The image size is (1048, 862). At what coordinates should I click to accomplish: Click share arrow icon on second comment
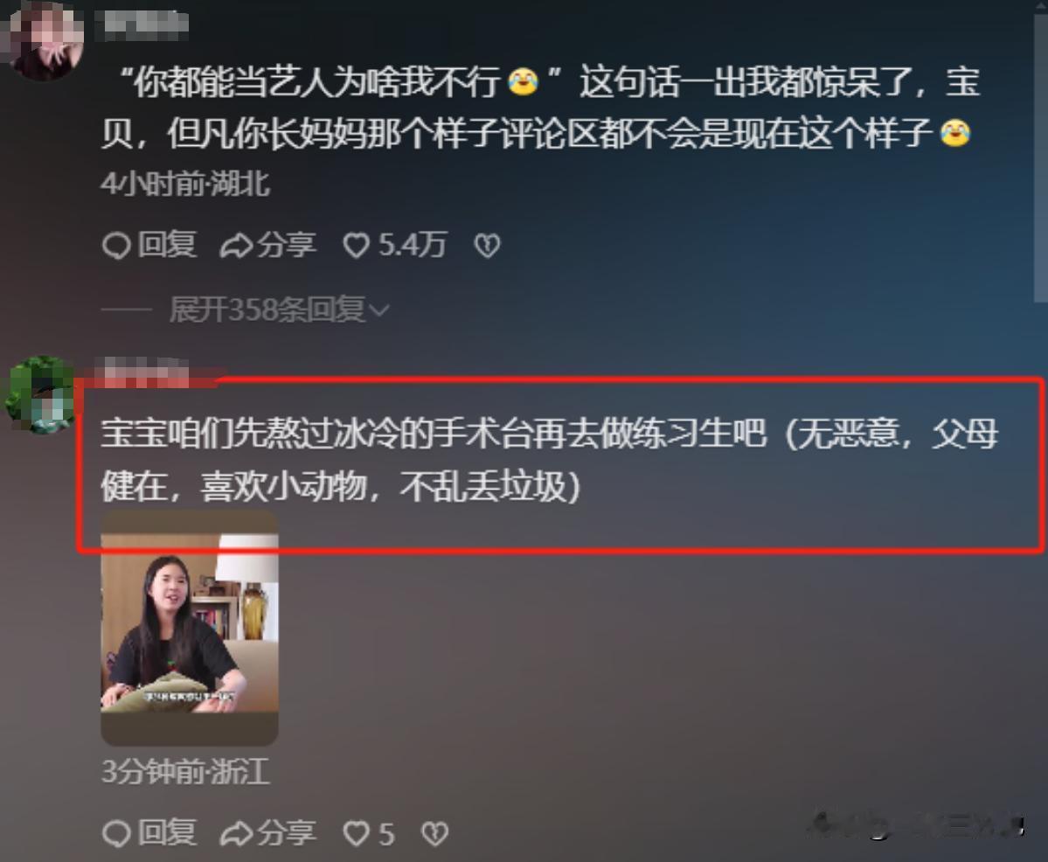click(x=236, y=835)
